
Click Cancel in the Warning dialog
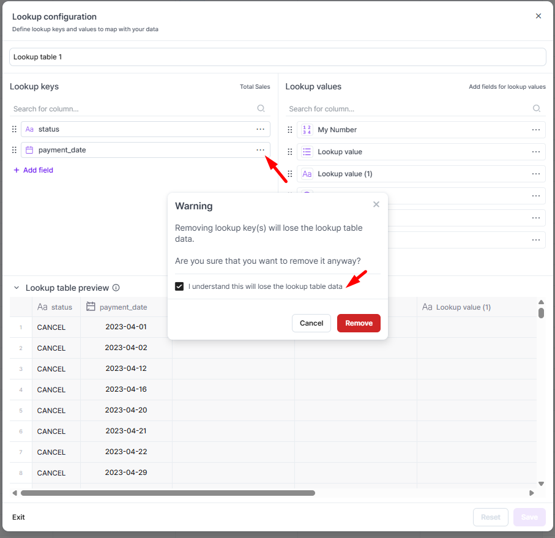coord(311,323)
